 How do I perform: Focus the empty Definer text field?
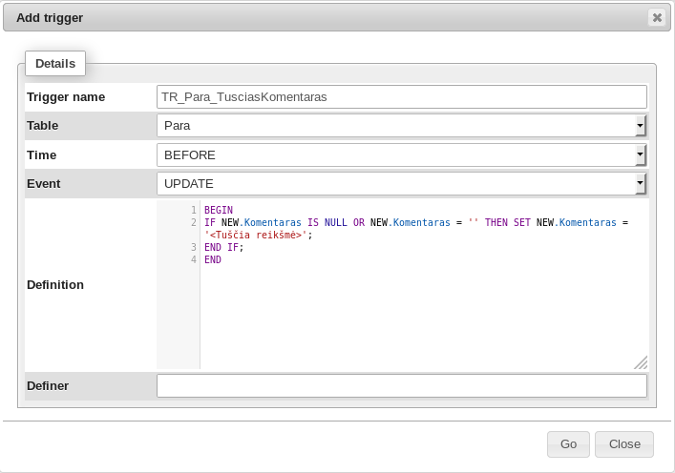click(x=401, y=385)
